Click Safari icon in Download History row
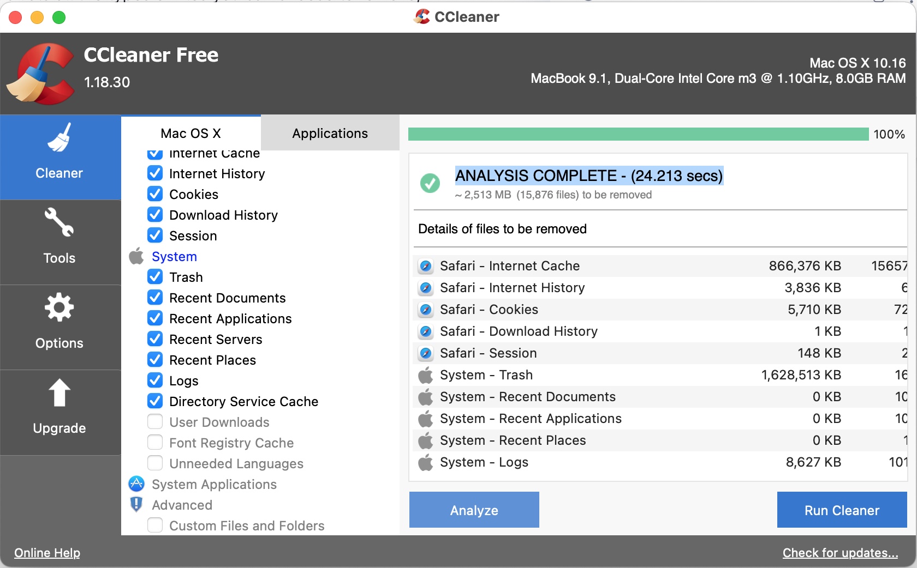This screenshot has width=917, height=568. point(426,331)
